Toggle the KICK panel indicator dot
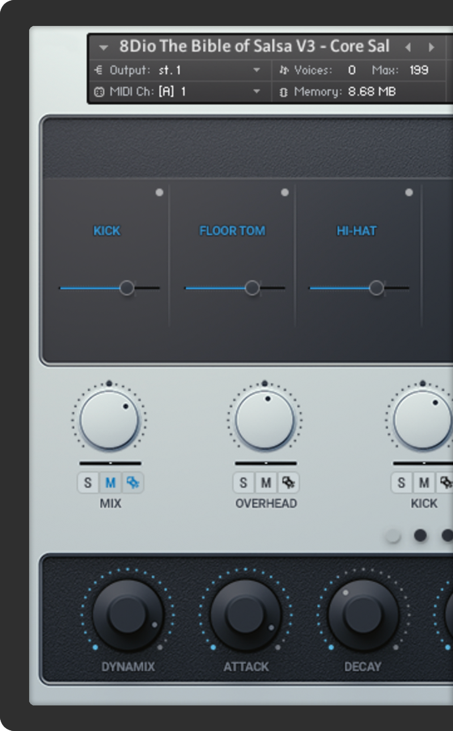 (159, 193)
